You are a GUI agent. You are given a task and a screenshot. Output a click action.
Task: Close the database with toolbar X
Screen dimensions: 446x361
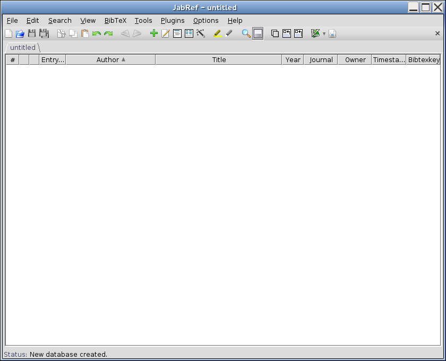[x=438, y=33]
